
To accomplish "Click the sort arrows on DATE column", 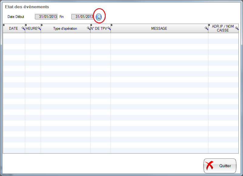I will pyautogui.click(x=4, y=25).
